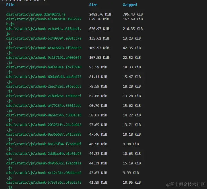Click gzipped value 9.98 KiB

pyautogui.click(x=131, y=144)
